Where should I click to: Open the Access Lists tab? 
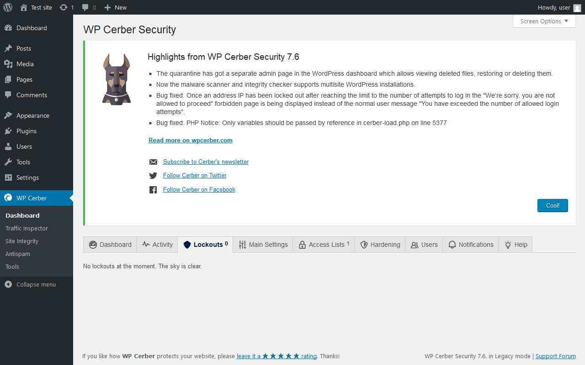[324, 245]
